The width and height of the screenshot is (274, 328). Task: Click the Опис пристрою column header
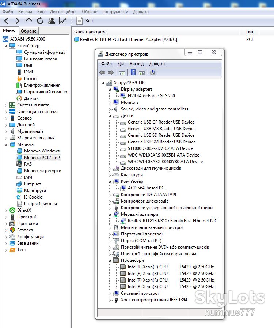coord(156,31)
